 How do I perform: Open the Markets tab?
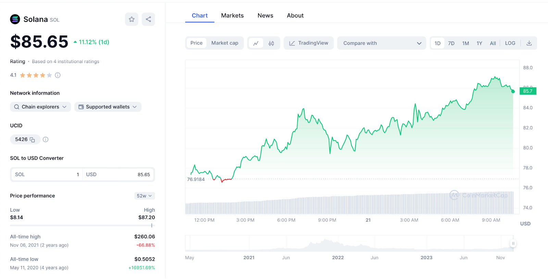click(x=233, y=15)
